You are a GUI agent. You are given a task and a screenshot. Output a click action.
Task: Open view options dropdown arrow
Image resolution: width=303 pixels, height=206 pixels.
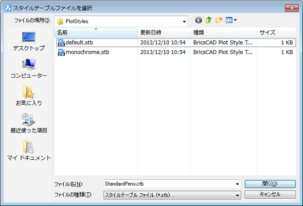pyautogui.click(x=235, y=20)
